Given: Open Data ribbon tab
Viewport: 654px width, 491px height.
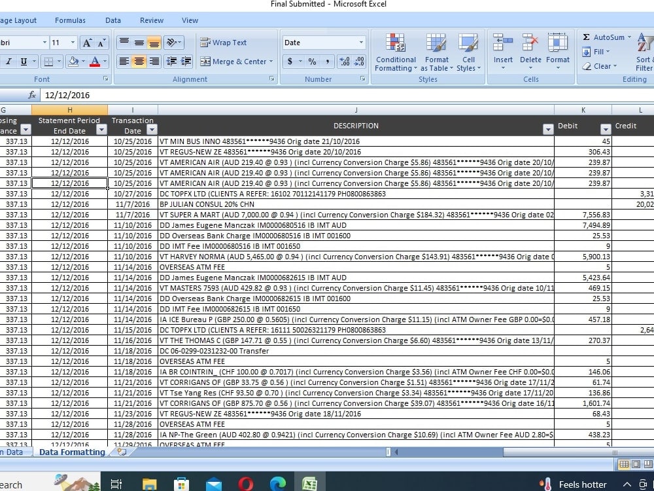Looking at the screenshot, I should point(113,20).
